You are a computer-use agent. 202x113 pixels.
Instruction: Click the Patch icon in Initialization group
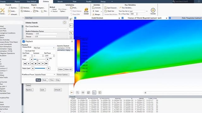74,8
